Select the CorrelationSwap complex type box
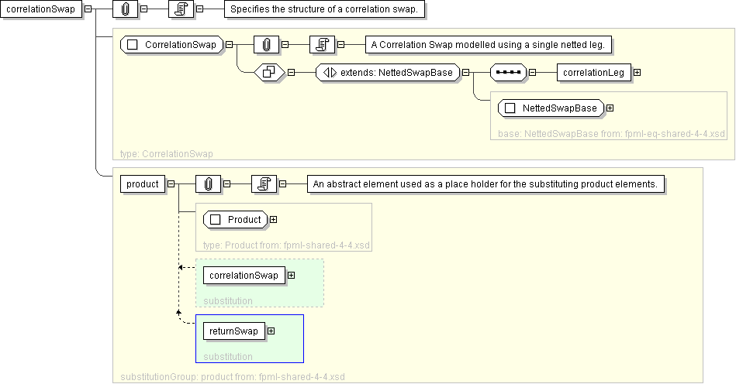The image size is (736, 384). pos(172,44)
